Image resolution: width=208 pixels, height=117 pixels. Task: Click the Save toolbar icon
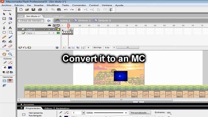tap(33, 9)
